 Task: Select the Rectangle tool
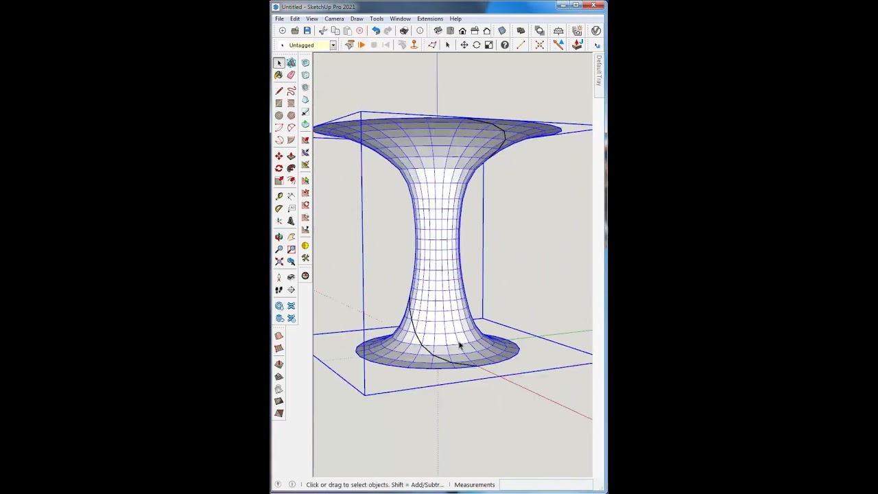point(279,103)
